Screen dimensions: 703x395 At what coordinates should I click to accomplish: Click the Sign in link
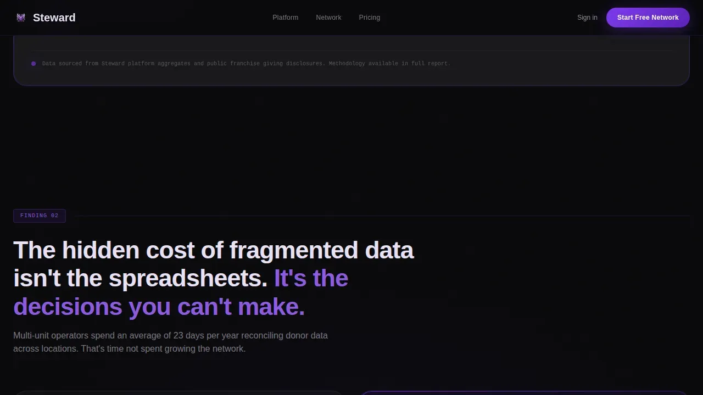click(x=587, y=18)
